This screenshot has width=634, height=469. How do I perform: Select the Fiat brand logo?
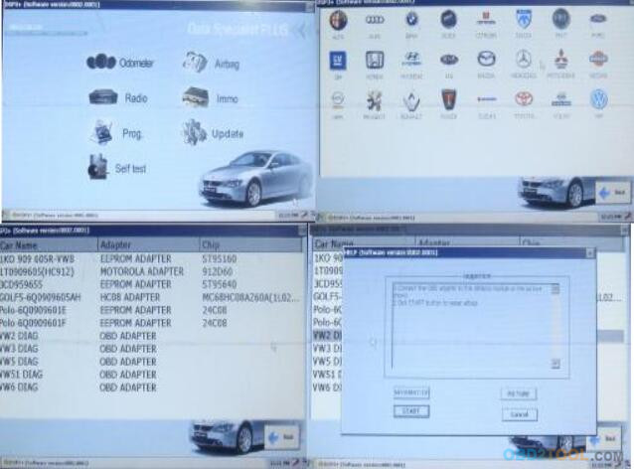(x=561, y=19)
